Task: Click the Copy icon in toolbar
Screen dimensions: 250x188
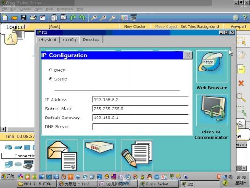Action: 54,17
